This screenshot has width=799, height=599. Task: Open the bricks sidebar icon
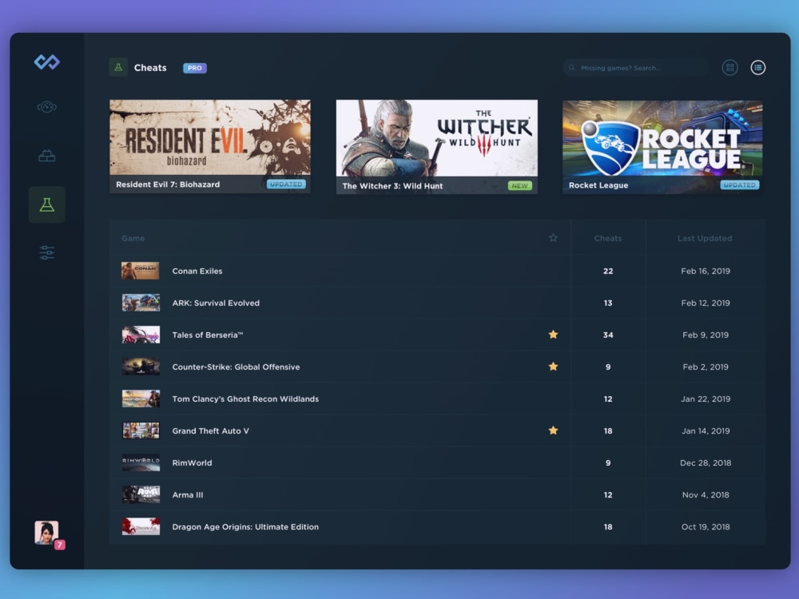click(x=47, y=156)
